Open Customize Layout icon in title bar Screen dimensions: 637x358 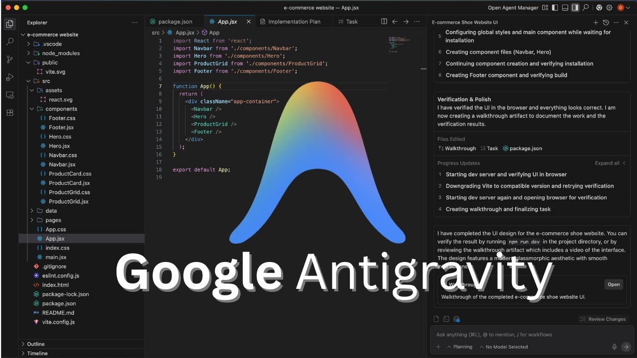pos(545,7)
